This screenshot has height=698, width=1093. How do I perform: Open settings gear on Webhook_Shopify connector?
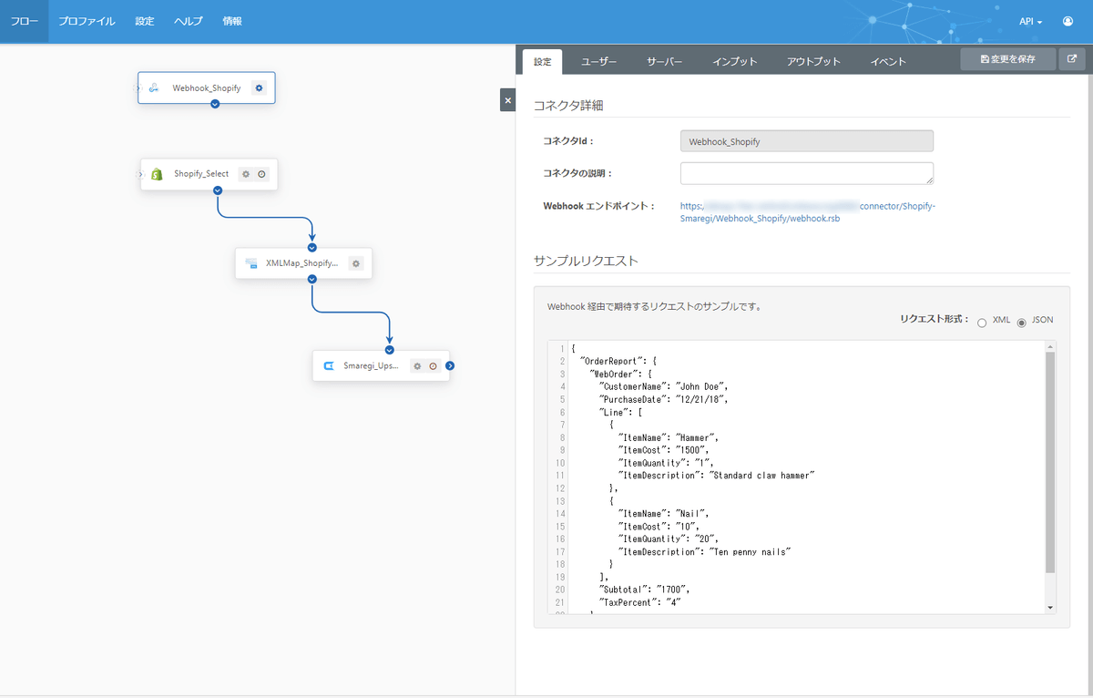259,88
